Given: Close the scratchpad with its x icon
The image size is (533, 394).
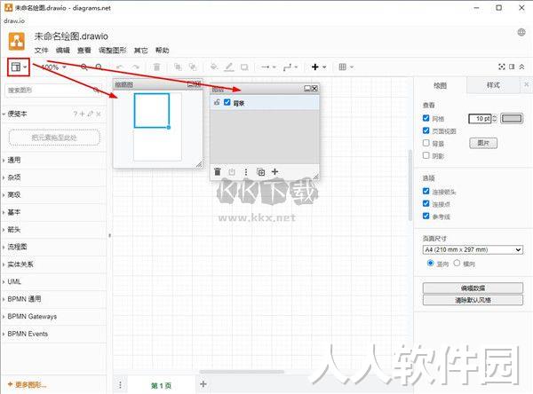Looking at the screenshot, I should click(99, 114).
